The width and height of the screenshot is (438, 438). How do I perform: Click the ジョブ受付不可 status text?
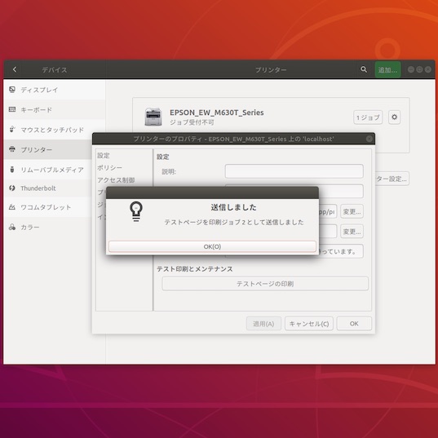coord(192,122)
